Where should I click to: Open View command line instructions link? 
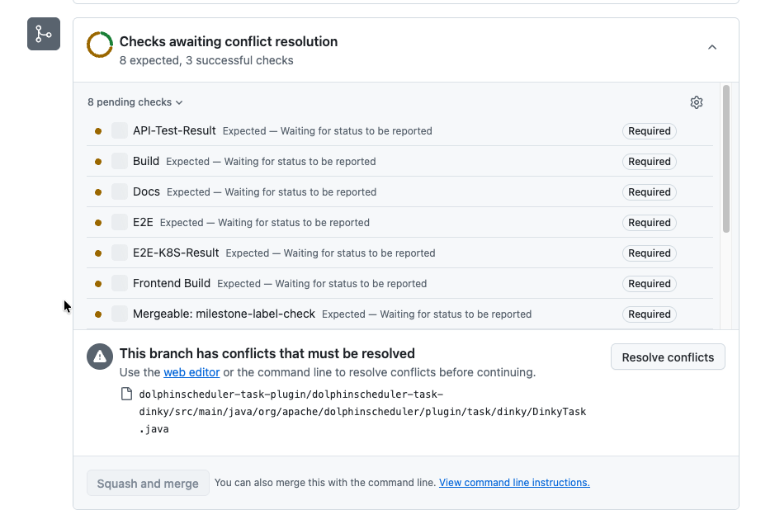click(x=514, y=483)
